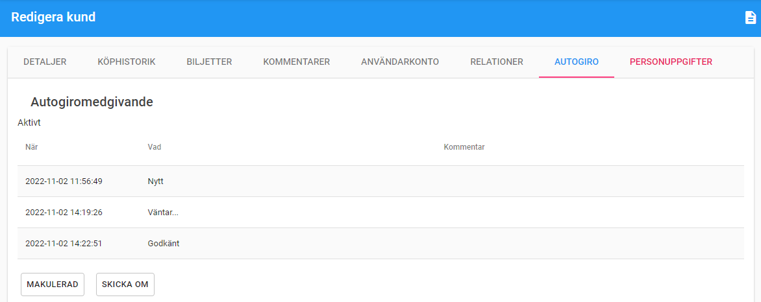Open the Detaljer tab
Image resolution: width=761 pixels, height=302 pixels.
[x=45, y=62]
